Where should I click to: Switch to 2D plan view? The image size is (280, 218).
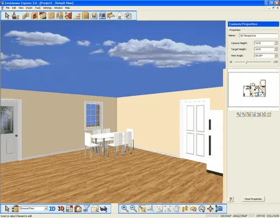52,209
